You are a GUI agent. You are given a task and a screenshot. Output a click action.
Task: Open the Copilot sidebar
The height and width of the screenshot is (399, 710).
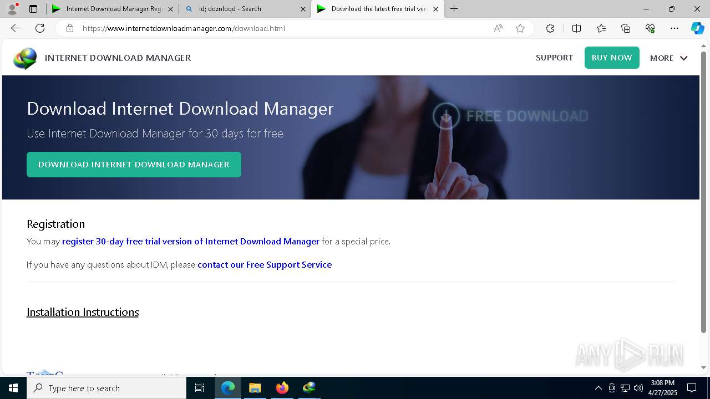tap(697, 28)
